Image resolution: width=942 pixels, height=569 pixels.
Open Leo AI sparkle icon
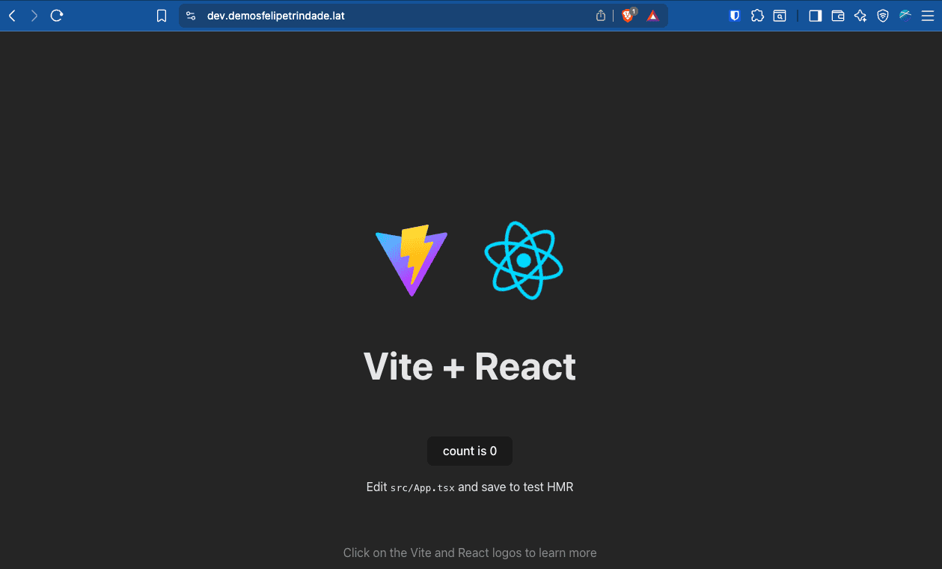860,16
